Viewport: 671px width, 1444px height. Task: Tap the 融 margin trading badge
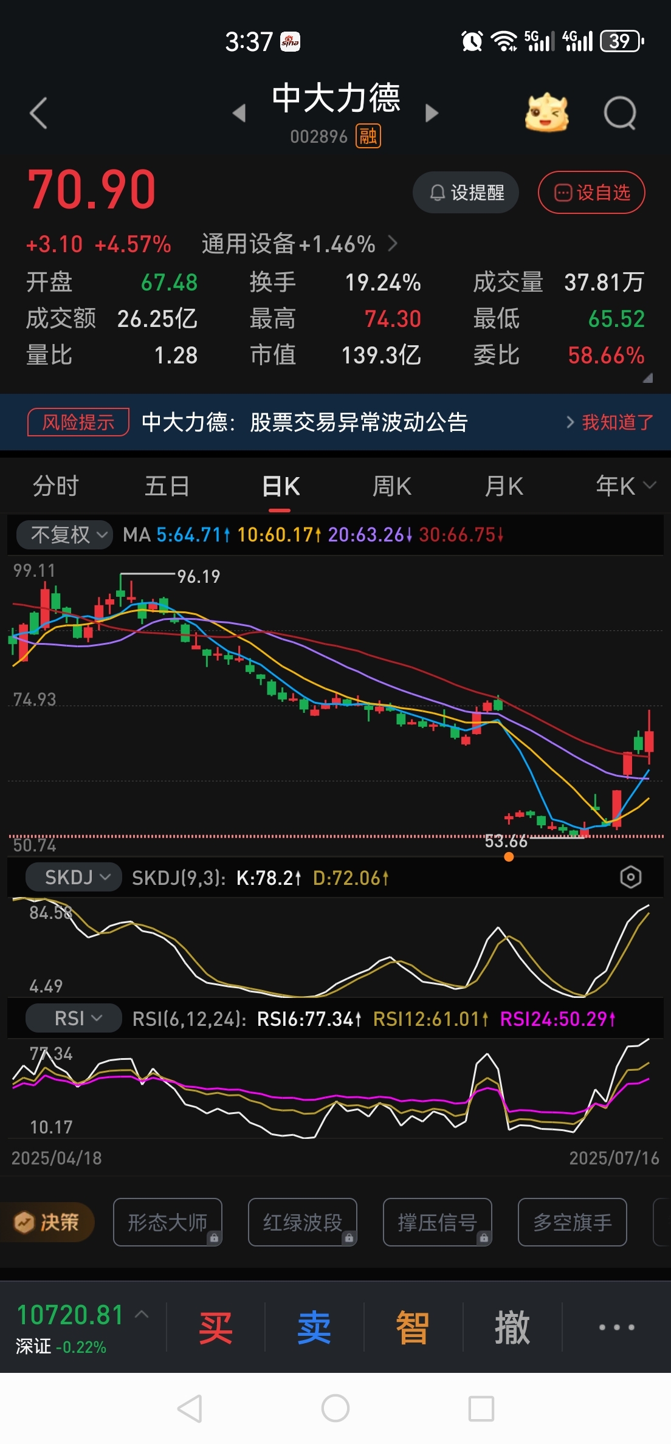[x=368, y=136]
